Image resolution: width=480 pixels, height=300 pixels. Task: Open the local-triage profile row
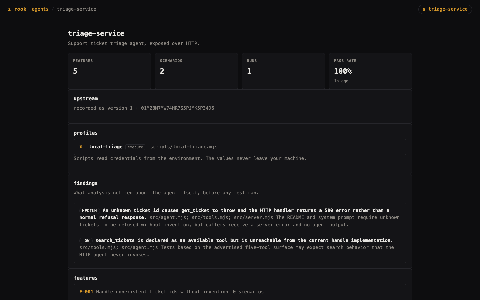click(x=240, y=147)
